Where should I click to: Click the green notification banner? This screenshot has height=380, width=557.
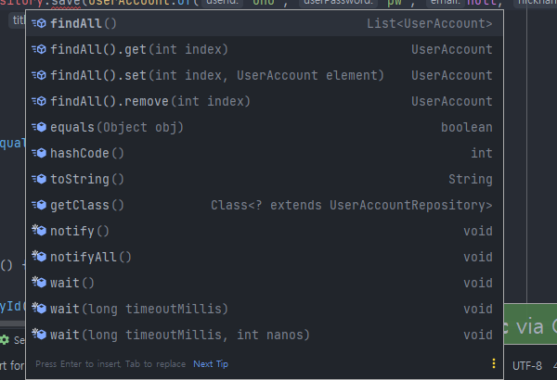coord(530,323)
